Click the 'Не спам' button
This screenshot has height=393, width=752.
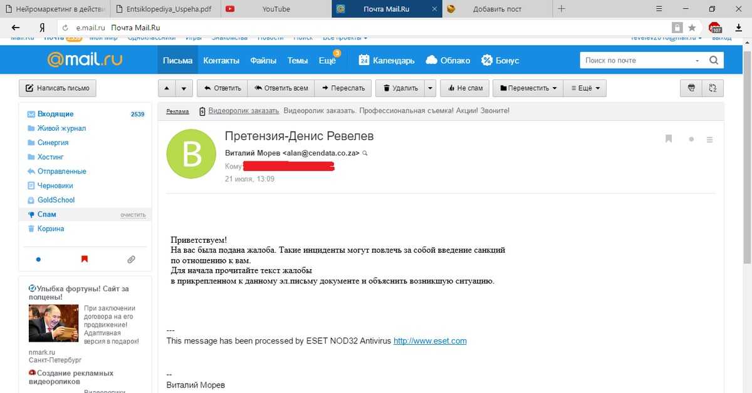(464, 88)
